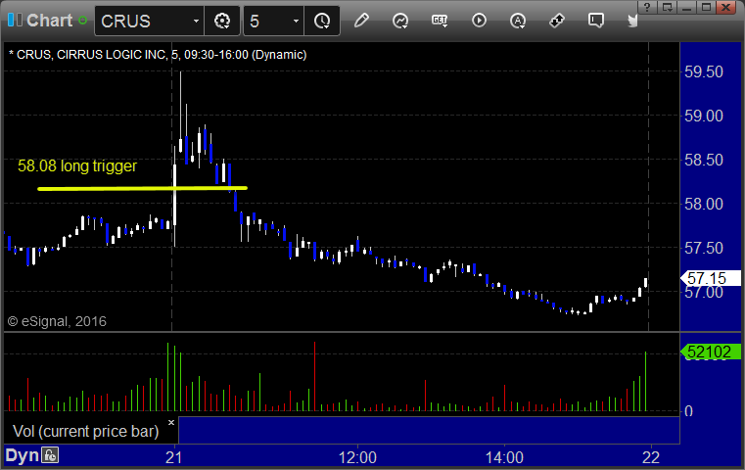The image size is (745, 470).
Task: Click the 'Vol (current price bar)' label
Action: click(x=85, y=431)
